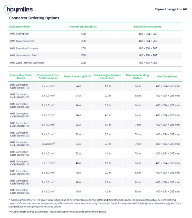Click the HMS Extension Connector entry
Image resolution: width=192 pixels, height=218 pixels.
[24, 48]
